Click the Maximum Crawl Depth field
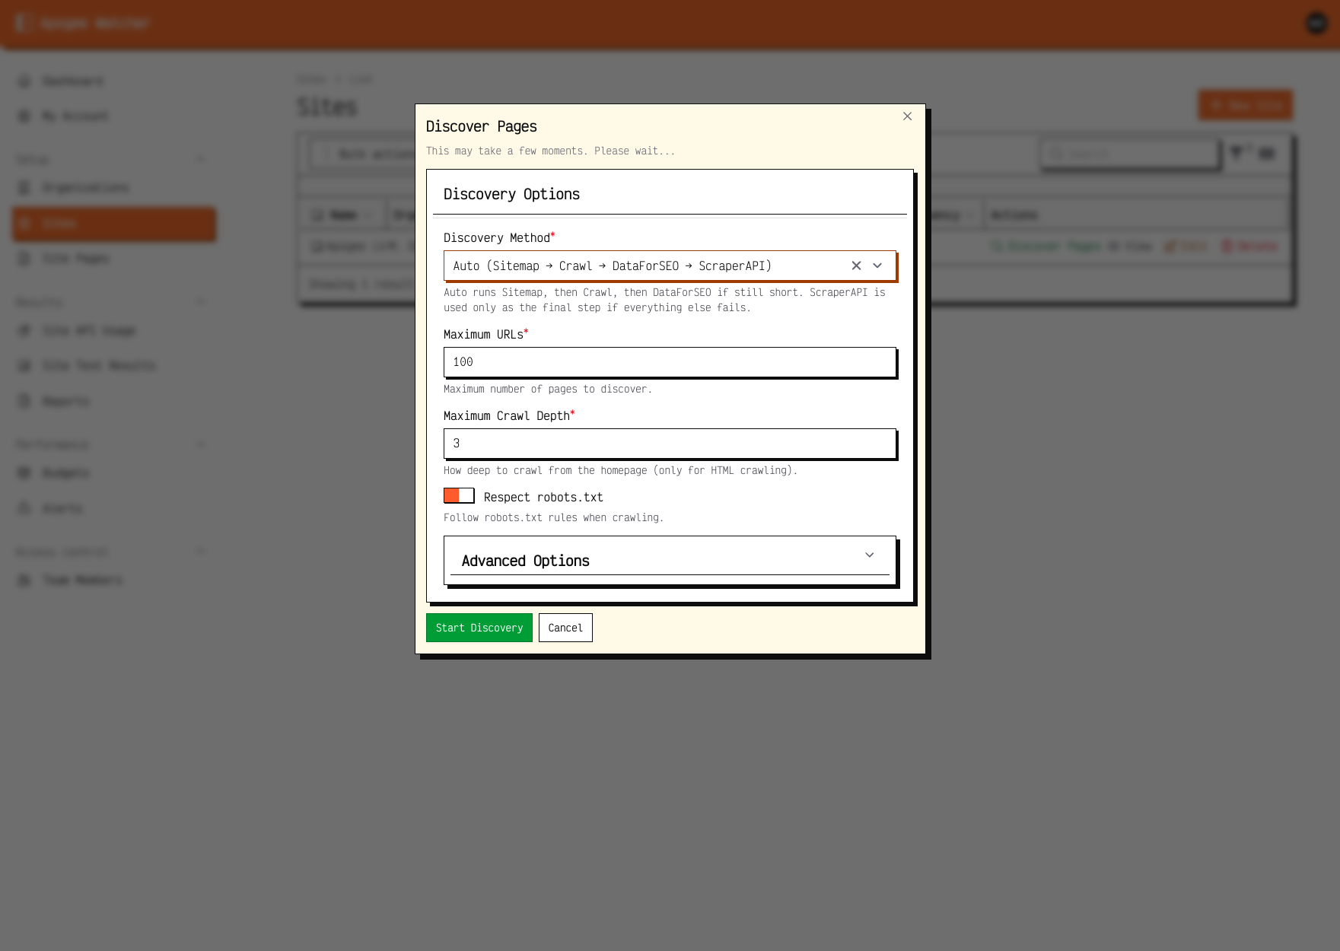 pyautogui.click(x=670, y=444)
